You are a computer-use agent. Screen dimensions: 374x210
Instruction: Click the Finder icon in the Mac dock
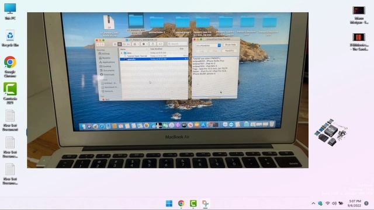coord(82,127)
